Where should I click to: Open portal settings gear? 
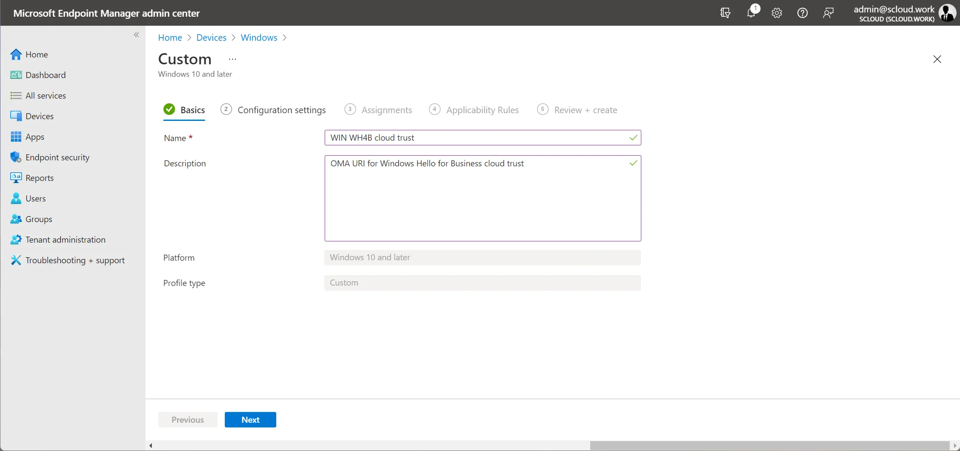[777, 13]
